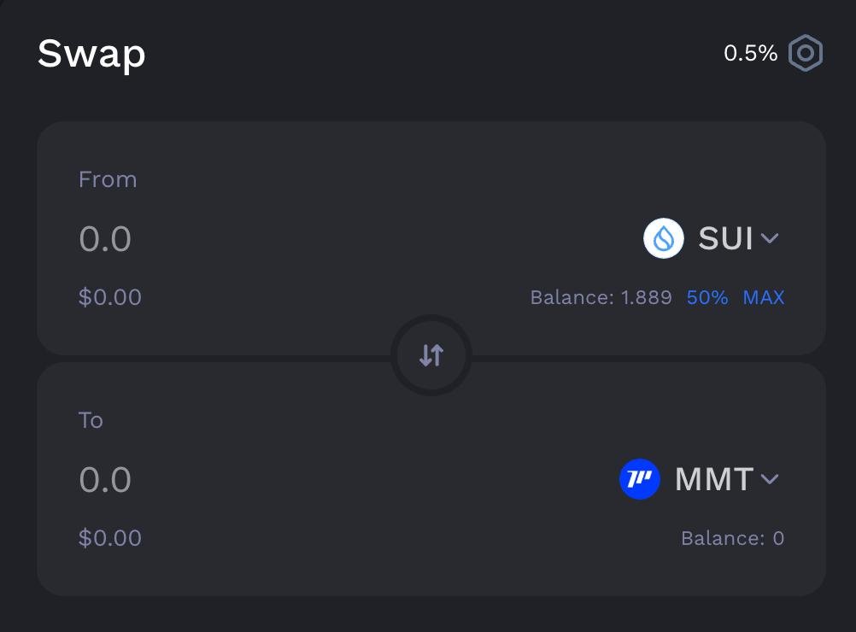Screen dimensions: 856x632
Task: Select 50% of the SUI balance
Action: (707, 297)
